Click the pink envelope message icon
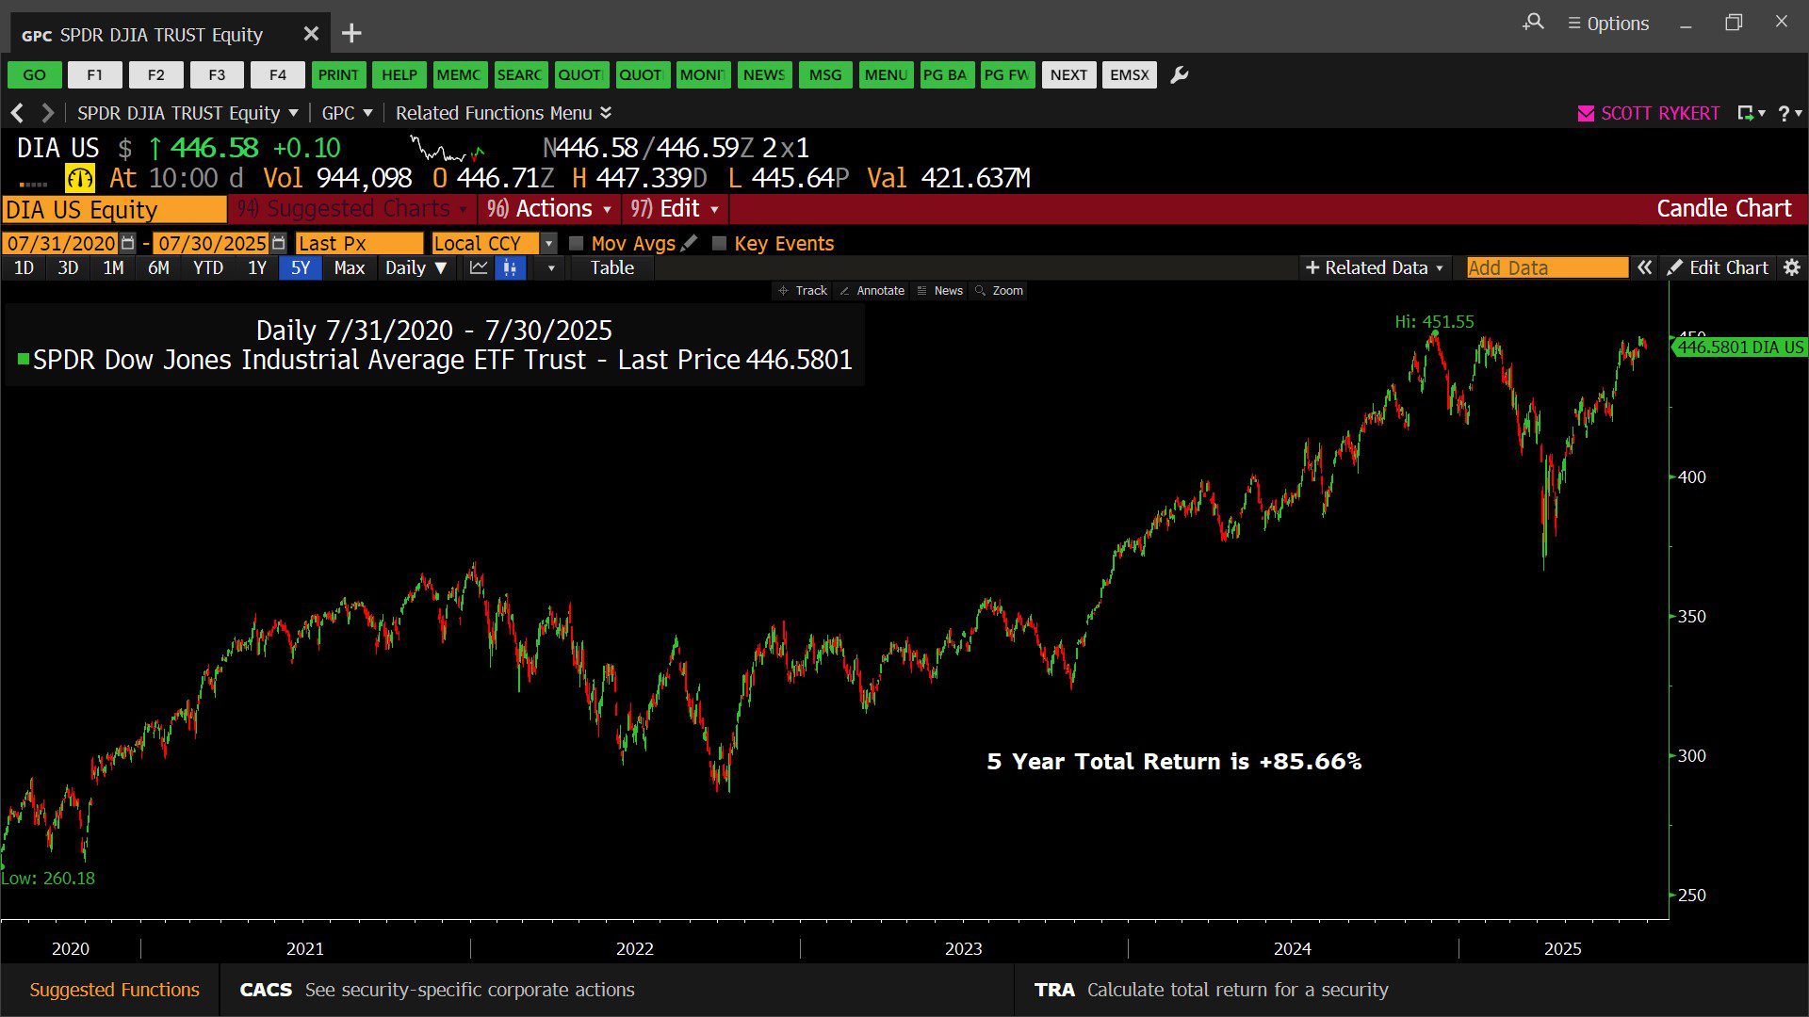Screen dimensions: 1809x1017 pyautogui.click(x=1586, y=114)
